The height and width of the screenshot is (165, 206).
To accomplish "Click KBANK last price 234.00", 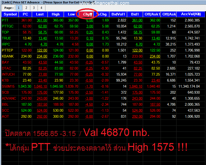I will coord(42,56).
